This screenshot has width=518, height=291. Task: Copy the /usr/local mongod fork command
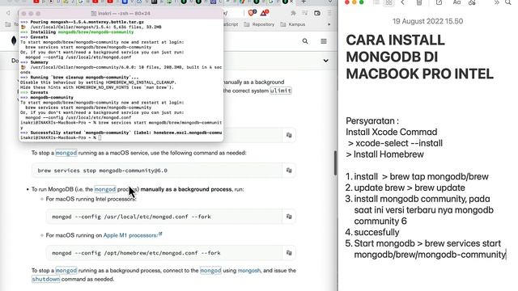289,217
